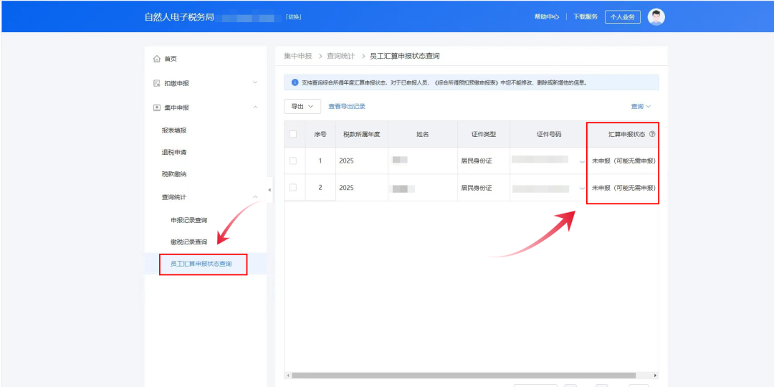Open the 导出 dropdown button

302,106
